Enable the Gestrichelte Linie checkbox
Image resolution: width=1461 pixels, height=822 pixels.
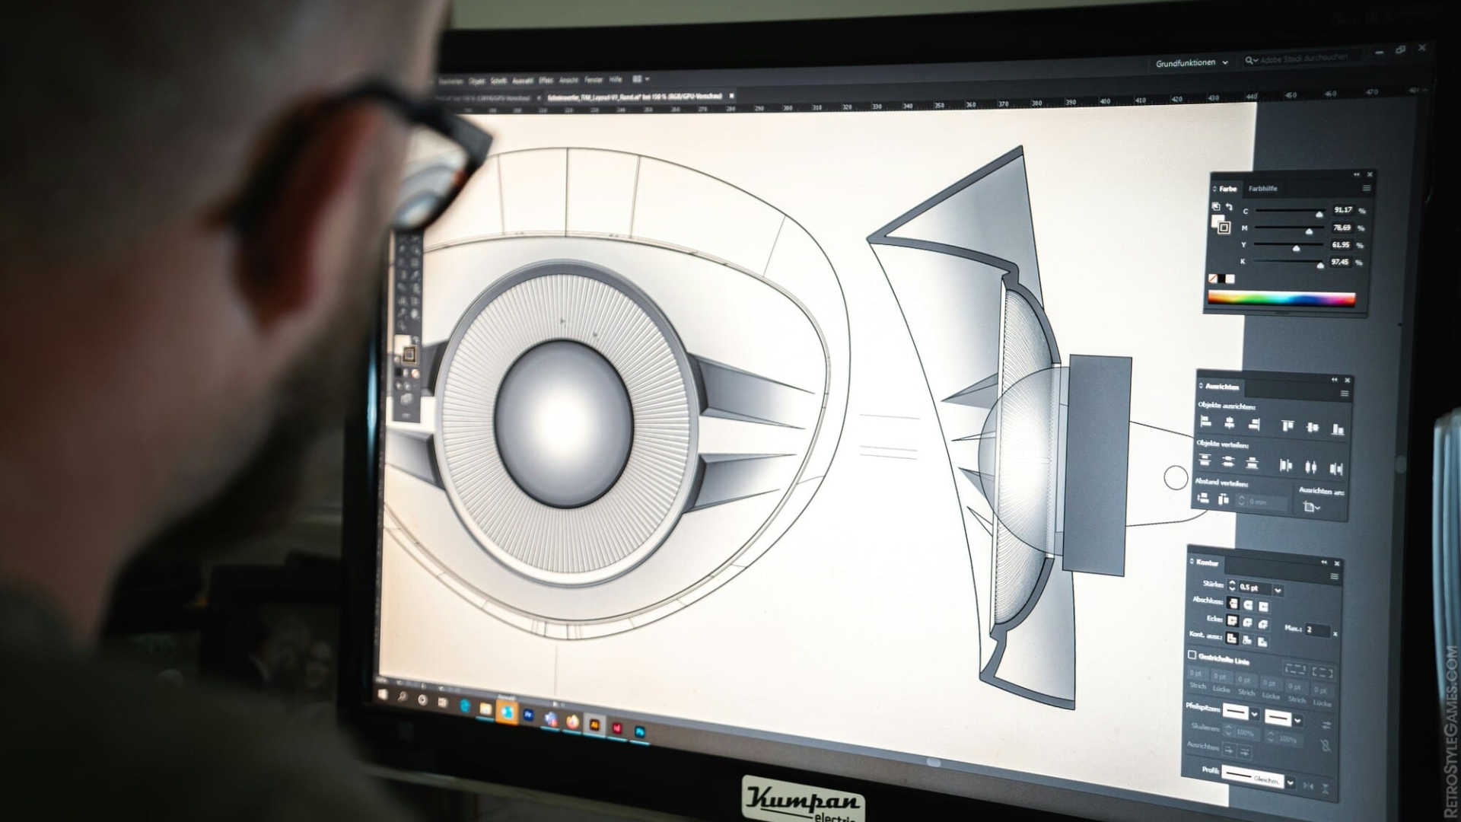1192,654
